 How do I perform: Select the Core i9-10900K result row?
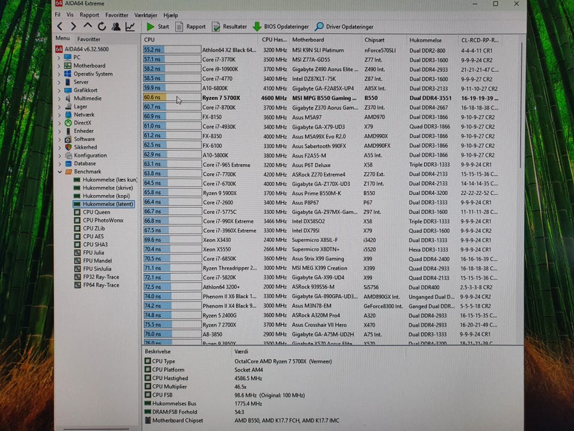tap(322, 69)
